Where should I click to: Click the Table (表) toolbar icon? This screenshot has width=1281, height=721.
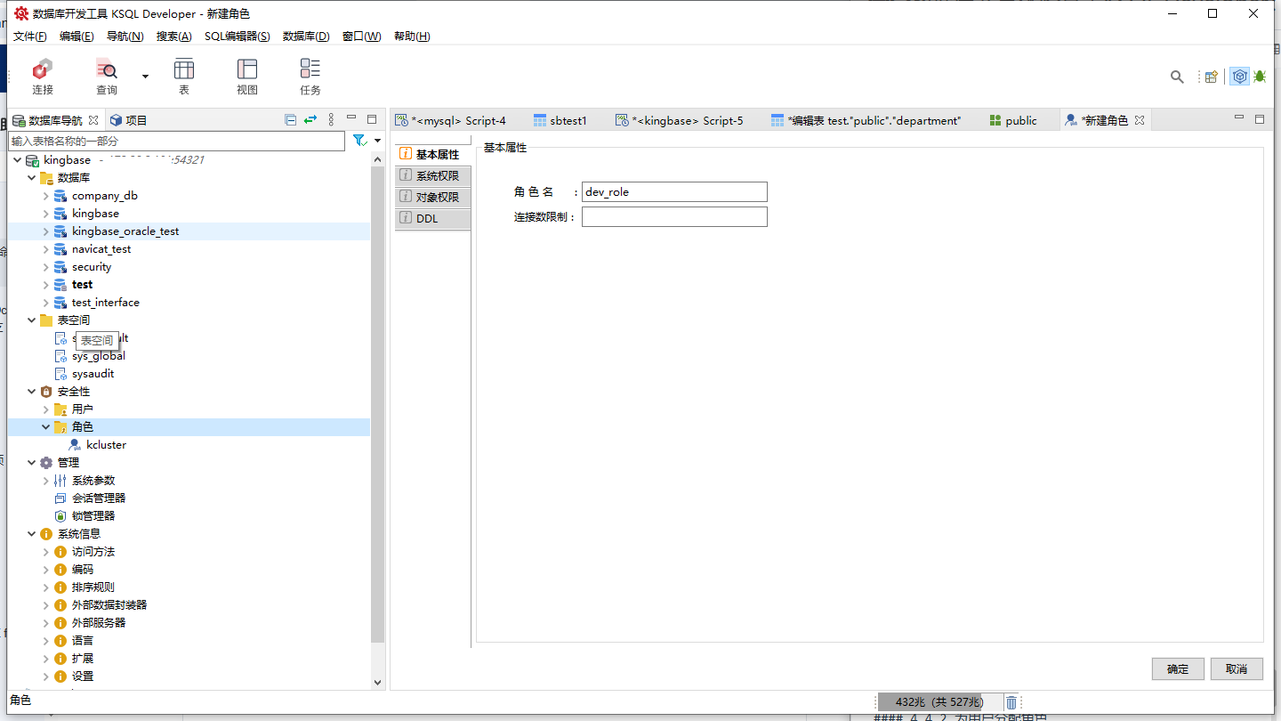coord(184,76)
